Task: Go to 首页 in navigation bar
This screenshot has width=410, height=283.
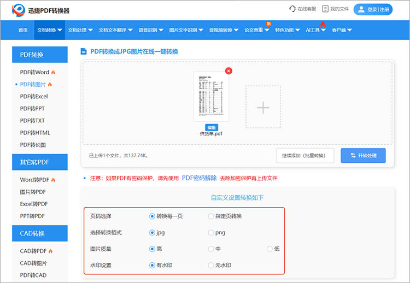Action: click(x=23, y=30)
